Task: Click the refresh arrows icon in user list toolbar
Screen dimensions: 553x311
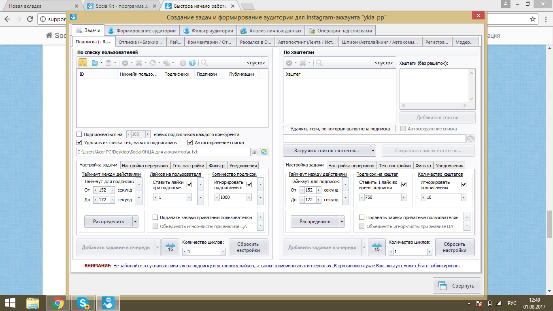Action: tap(153, 63)
